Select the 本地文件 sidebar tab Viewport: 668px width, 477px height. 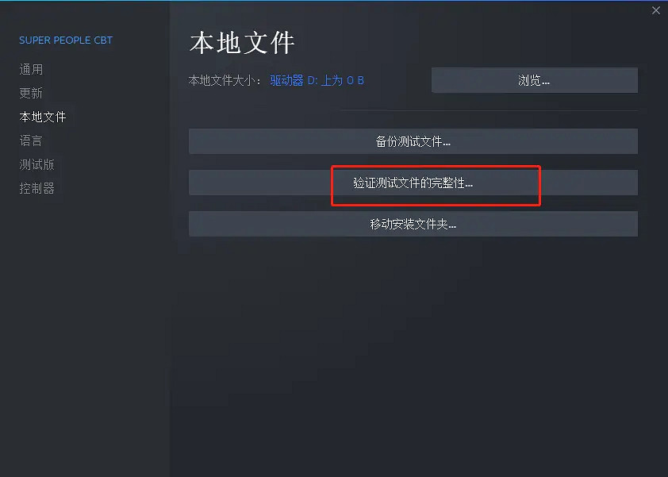(x=43, y=117)
